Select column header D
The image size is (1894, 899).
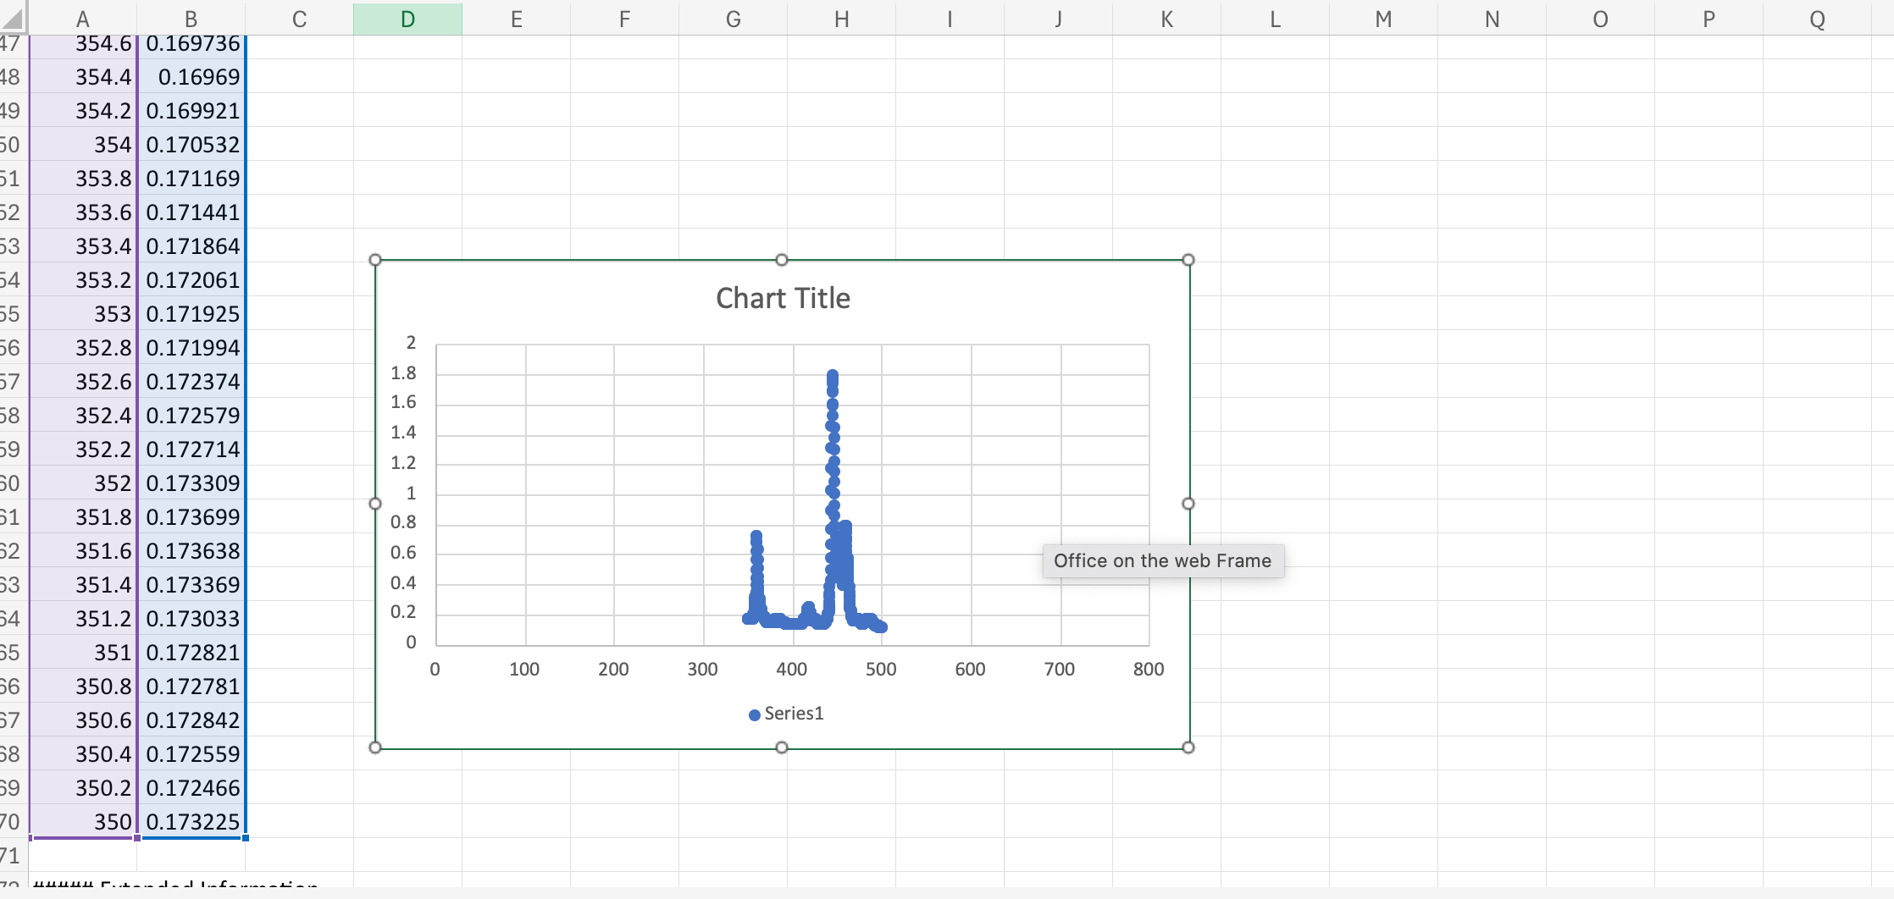tap(407, 19)
